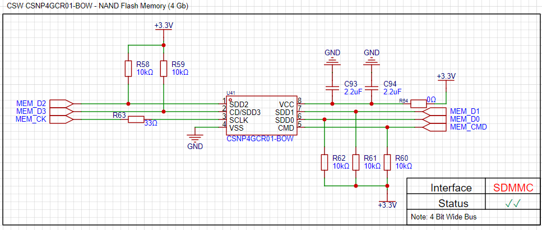Select the U41 chip body
The image size is (542, 230).
pyautogui.click(x=262, y=116)
